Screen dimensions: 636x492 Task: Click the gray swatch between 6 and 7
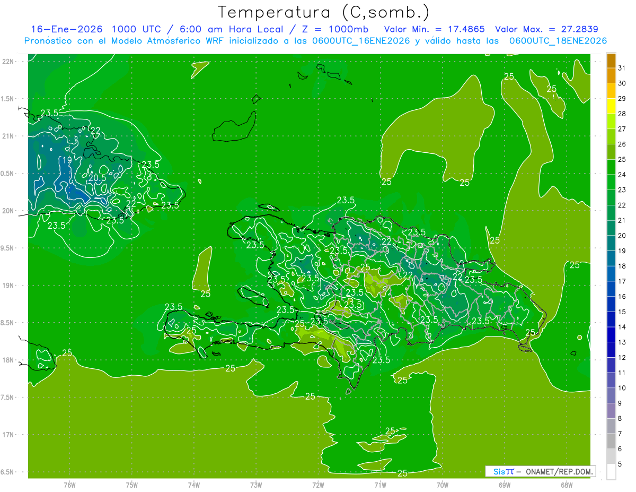[611, 442]
